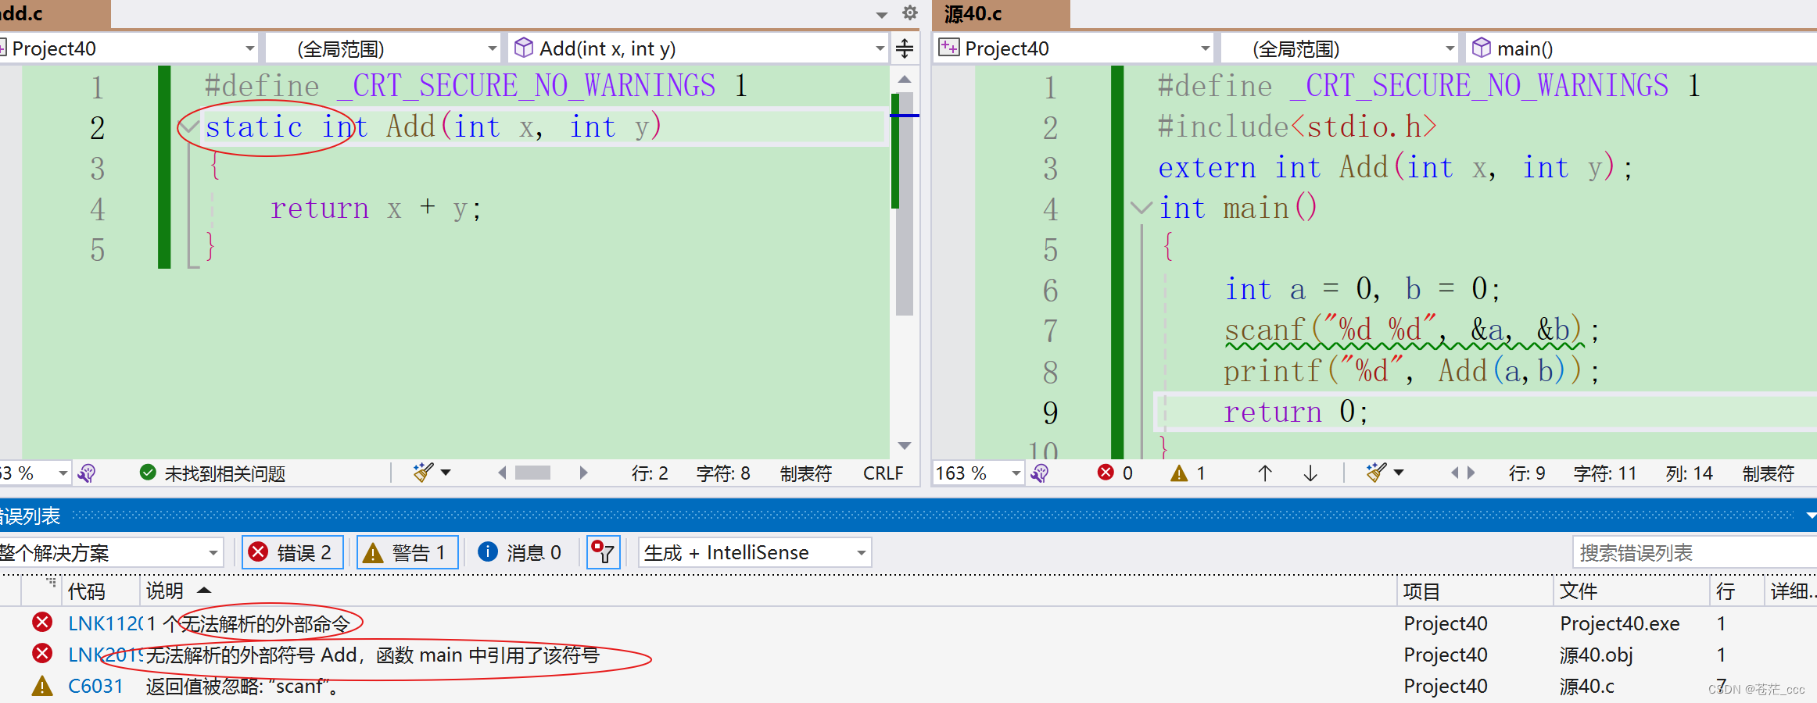Click the warning icon on C6031 row

coord(42,686)
